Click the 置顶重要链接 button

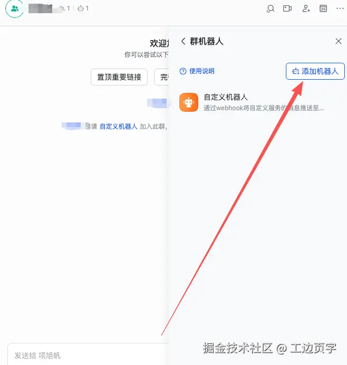[x=119, y=77]
